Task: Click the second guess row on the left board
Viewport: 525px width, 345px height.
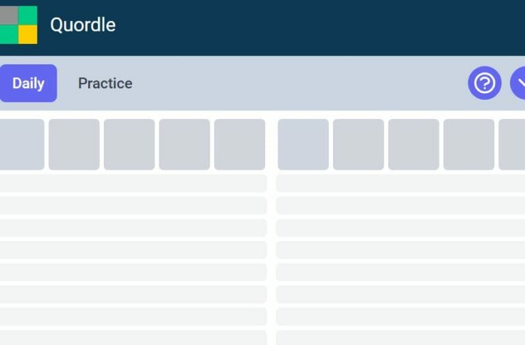Action: 133,183
